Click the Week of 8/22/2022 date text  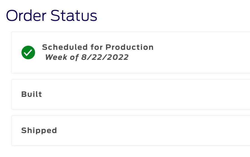point(87,57)
